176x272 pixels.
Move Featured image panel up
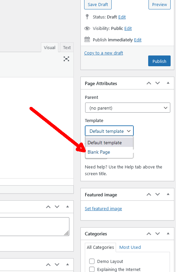coord(149,194)
